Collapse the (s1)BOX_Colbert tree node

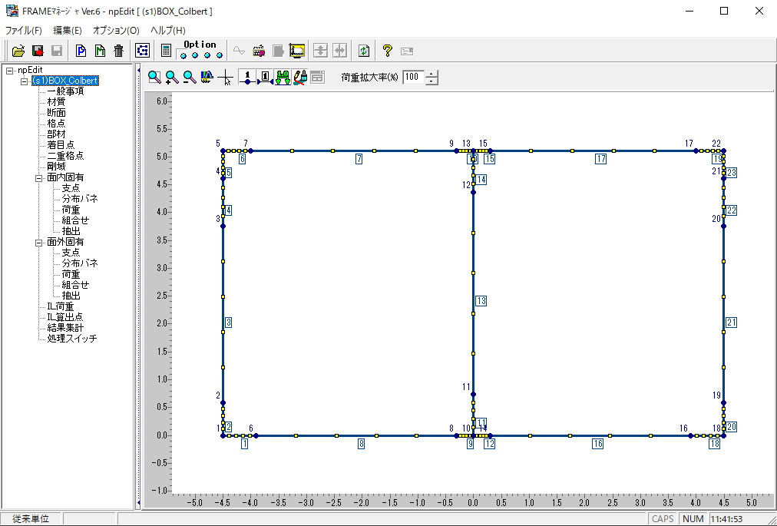coord(25,81)
